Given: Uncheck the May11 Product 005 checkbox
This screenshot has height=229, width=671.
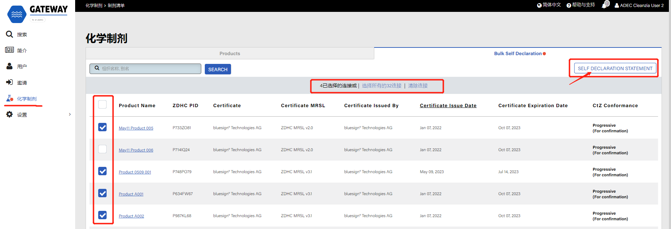Looking at the screenshot, I should tap(102, 127).
